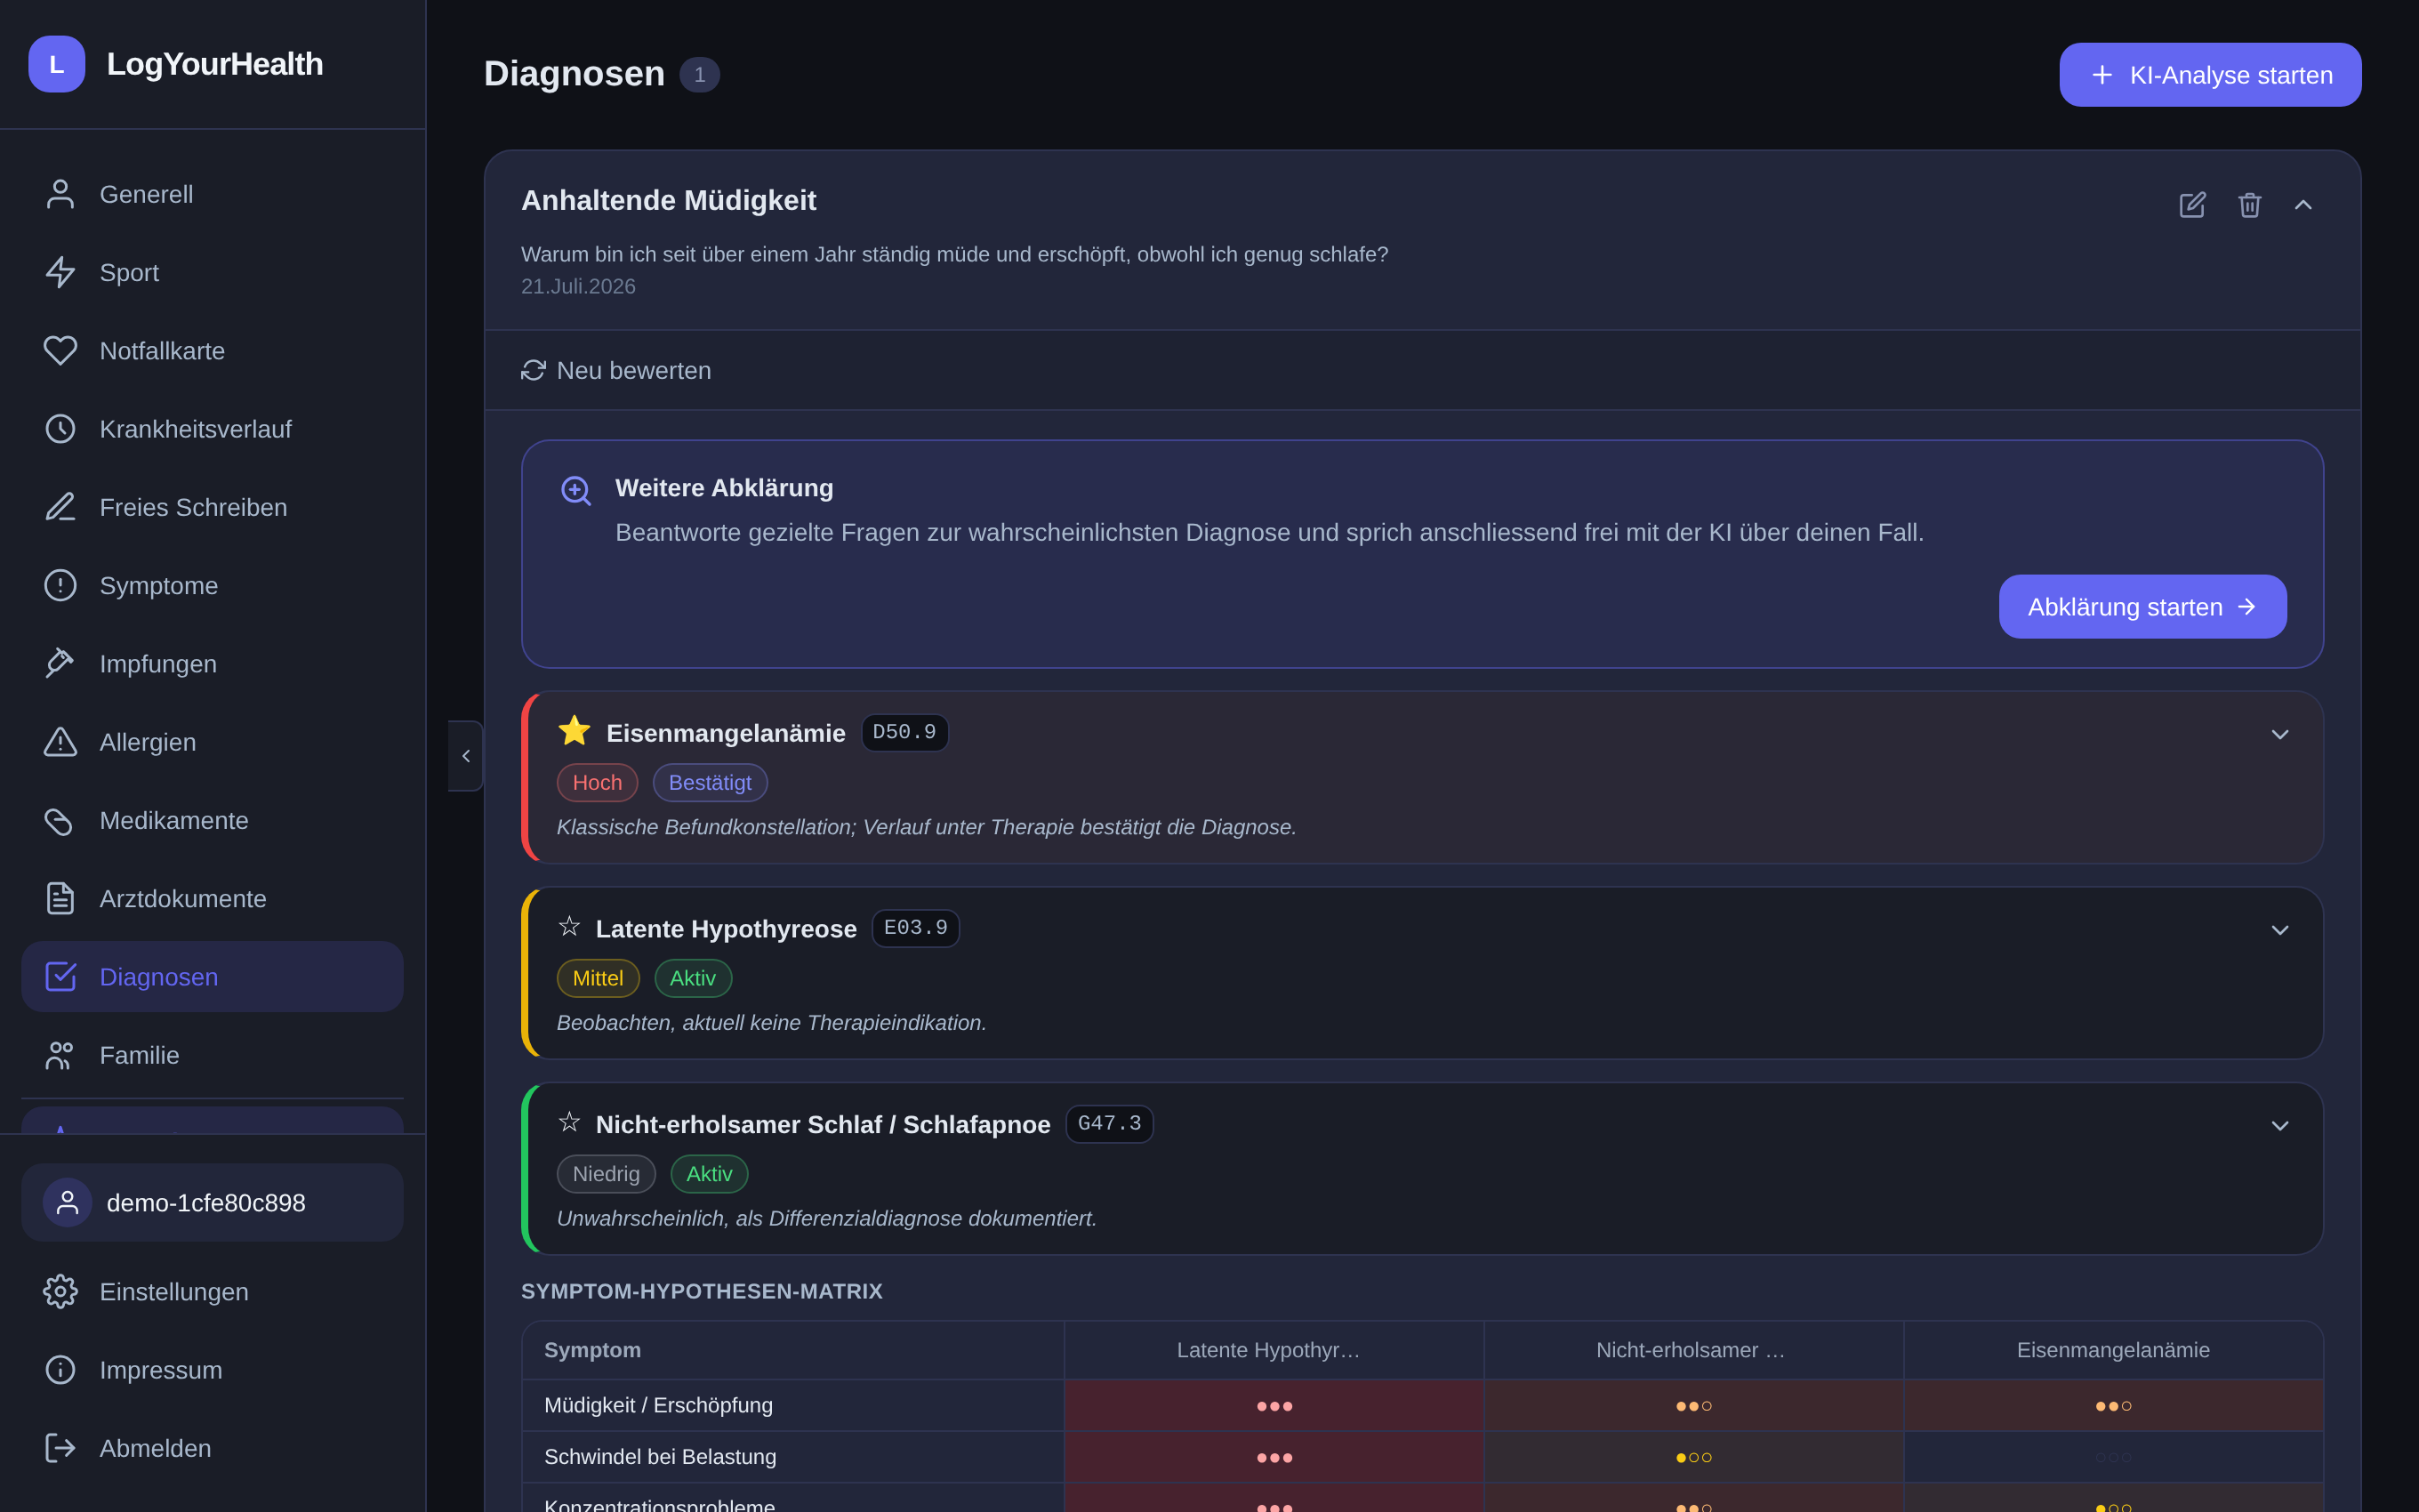Open the Generell menu item
Viewport: 2419px width, 1512px height.
(212, 194)
